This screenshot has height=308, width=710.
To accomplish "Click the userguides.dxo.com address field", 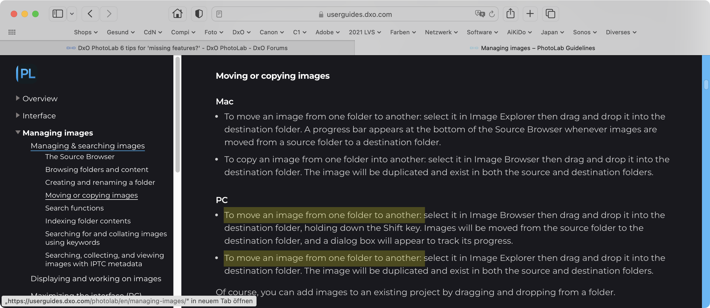I will (x=358, y=14).
